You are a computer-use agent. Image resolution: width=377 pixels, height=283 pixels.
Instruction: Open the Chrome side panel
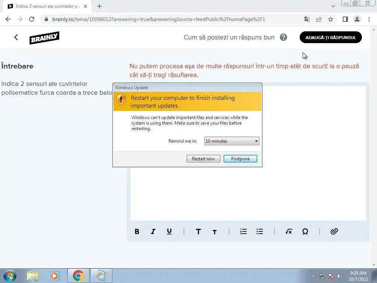pyautogui.click(x=345, y=19)
